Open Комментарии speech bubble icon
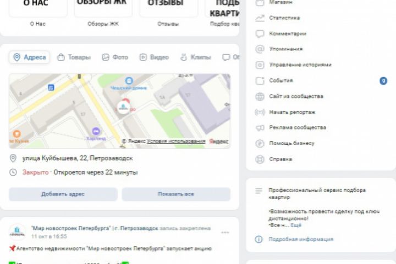Viewport: 396px width, 264px height. (x=260, y=34)
